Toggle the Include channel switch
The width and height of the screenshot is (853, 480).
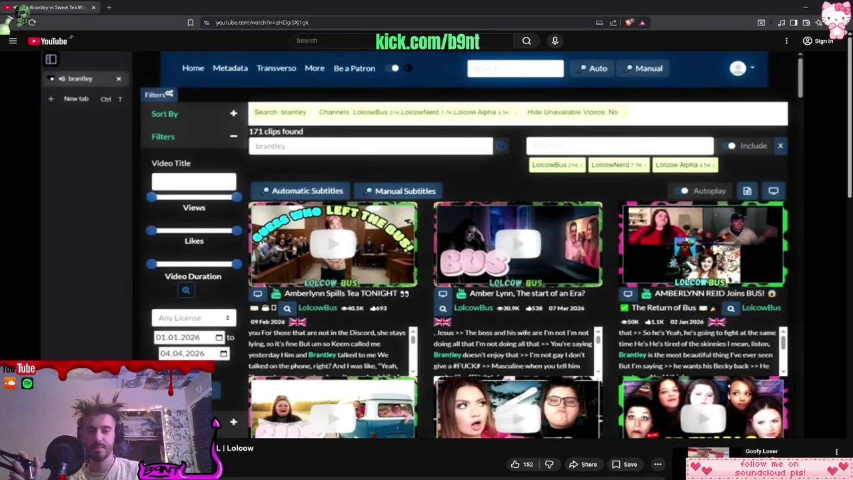(x=731, y=146)
